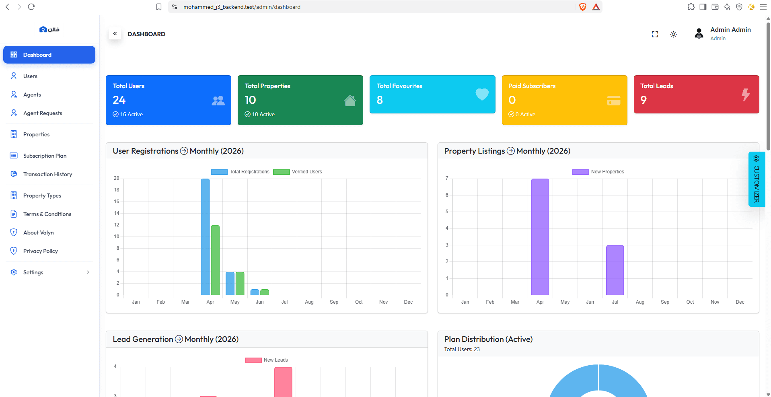Image resolution: width=771 pixels, height=397 pixels.
Task: Click the April Verified Users bar
Action: pyautogui.click(x=215, y=260)
